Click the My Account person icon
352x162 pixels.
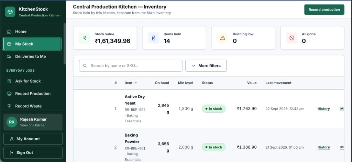[12, 139]
